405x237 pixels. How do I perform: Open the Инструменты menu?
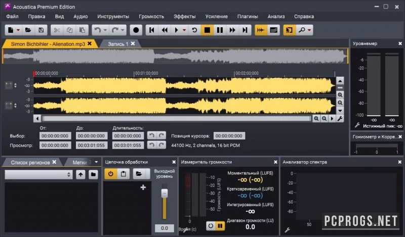click(x=113, y=17)
